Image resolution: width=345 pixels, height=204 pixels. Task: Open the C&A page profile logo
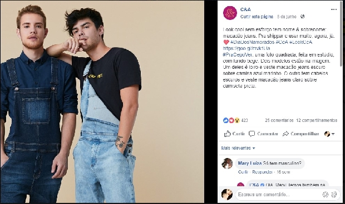[x=230, y=13]
